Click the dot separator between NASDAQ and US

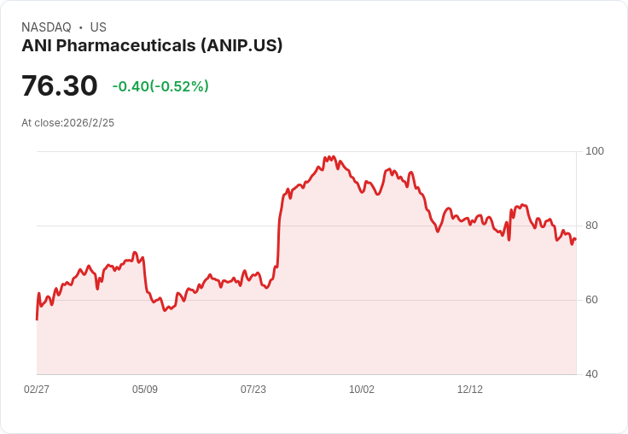[81, 27]
